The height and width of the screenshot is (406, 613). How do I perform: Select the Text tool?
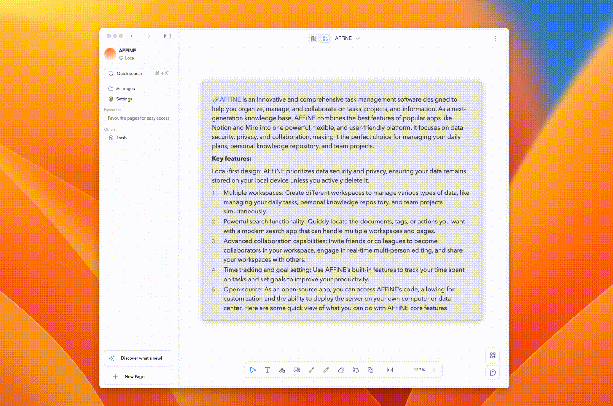tap(267, 370)
